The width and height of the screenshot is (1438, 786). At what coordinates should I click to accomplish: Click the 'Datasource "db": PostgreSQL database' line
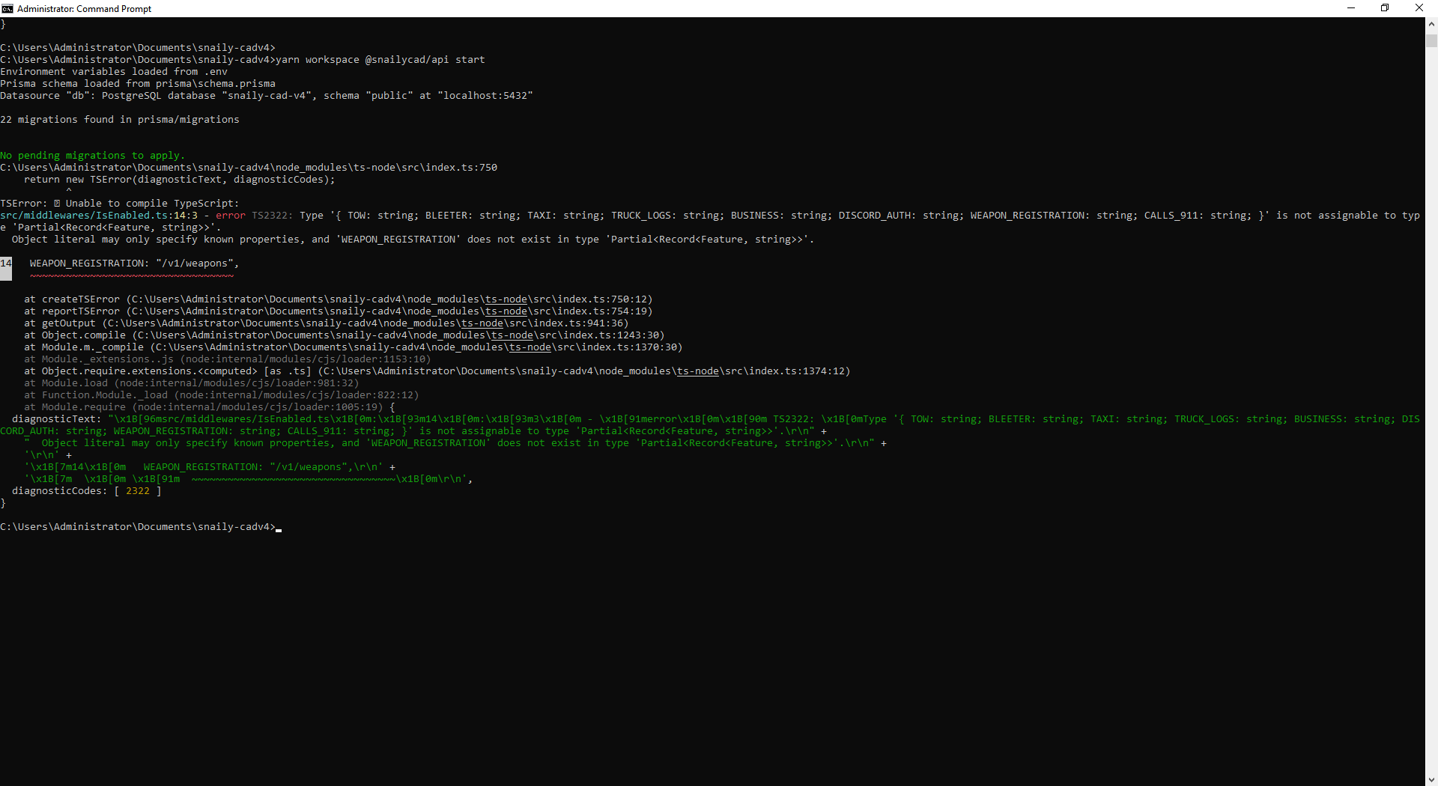click(x=267, y=96)
